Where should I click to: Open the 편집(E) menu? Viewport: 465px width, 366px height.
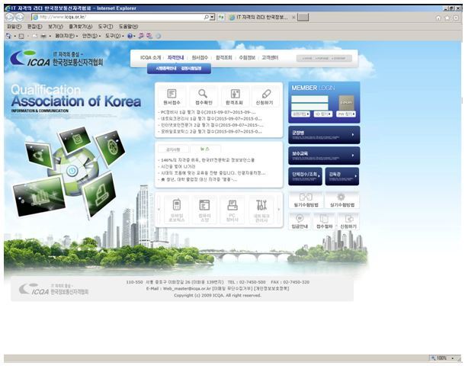(x=35, y=27)
